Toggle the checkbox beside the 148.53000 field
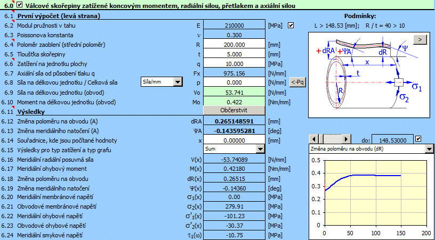The width and height of the screenshot is (435, 240). pyautogui.click(x=418, y=139)
